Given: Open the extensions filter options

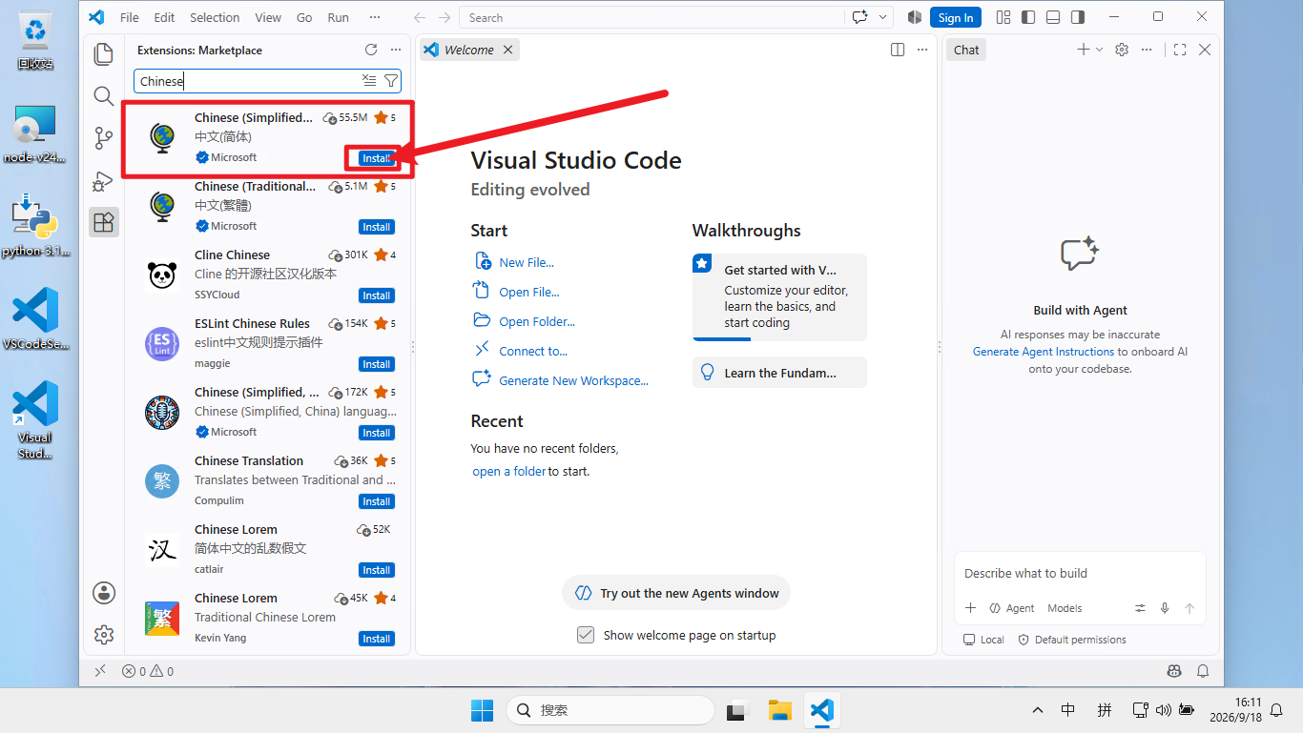Looking at the screenshot, I should (x=390, y=81).
